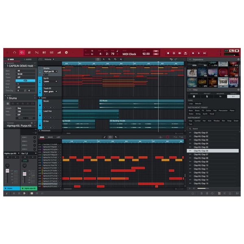Toggle the Guitar instrument family tag

[x=208, y=111]
